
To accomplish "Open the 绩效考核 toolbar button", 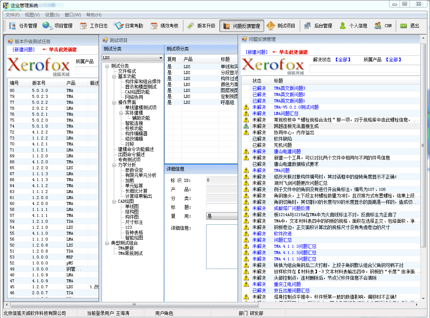I will 164,26.
